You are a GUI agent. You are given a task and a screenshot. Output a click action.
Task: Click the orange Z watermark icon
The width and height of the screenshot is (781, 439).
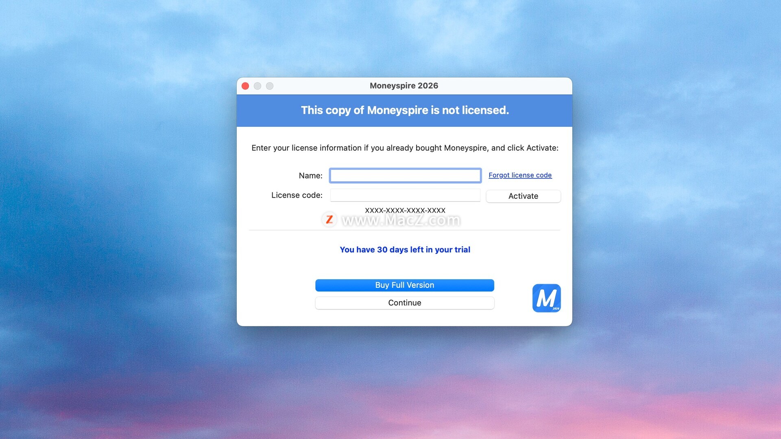329,219
